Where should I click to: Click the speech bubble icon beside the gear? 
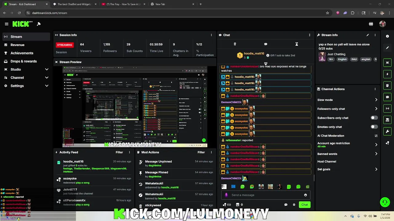click(x=286, y=205)
